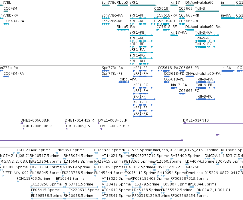Viewport: 243px width, 200px height.
Task: Click EST AT26341.5prime
Action: [116, 196]
